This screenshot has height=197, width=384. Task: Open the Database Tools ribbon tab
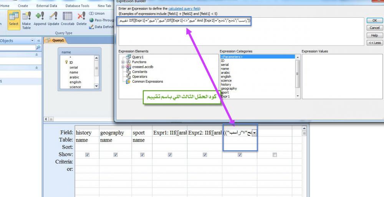[x=77, y=6]
